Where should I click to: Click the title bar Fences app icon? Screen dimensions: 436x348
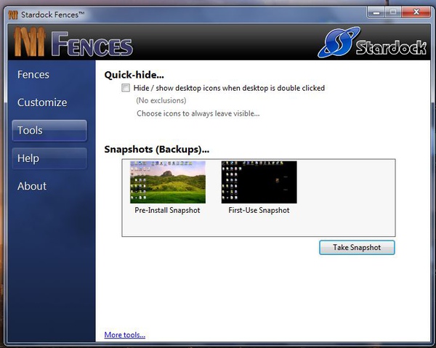(13, 15)
